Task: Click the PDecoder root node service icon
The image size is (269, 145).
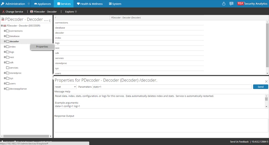Action: pos(5,25)
